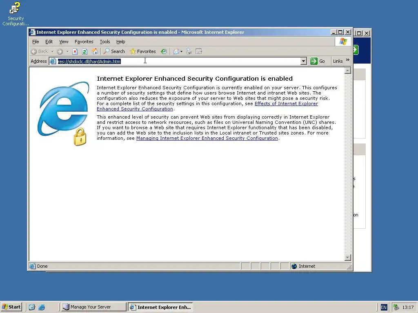Open the Favorites toolbar button
The width and height of the screenshot is (418, 313).
(143, 51)
